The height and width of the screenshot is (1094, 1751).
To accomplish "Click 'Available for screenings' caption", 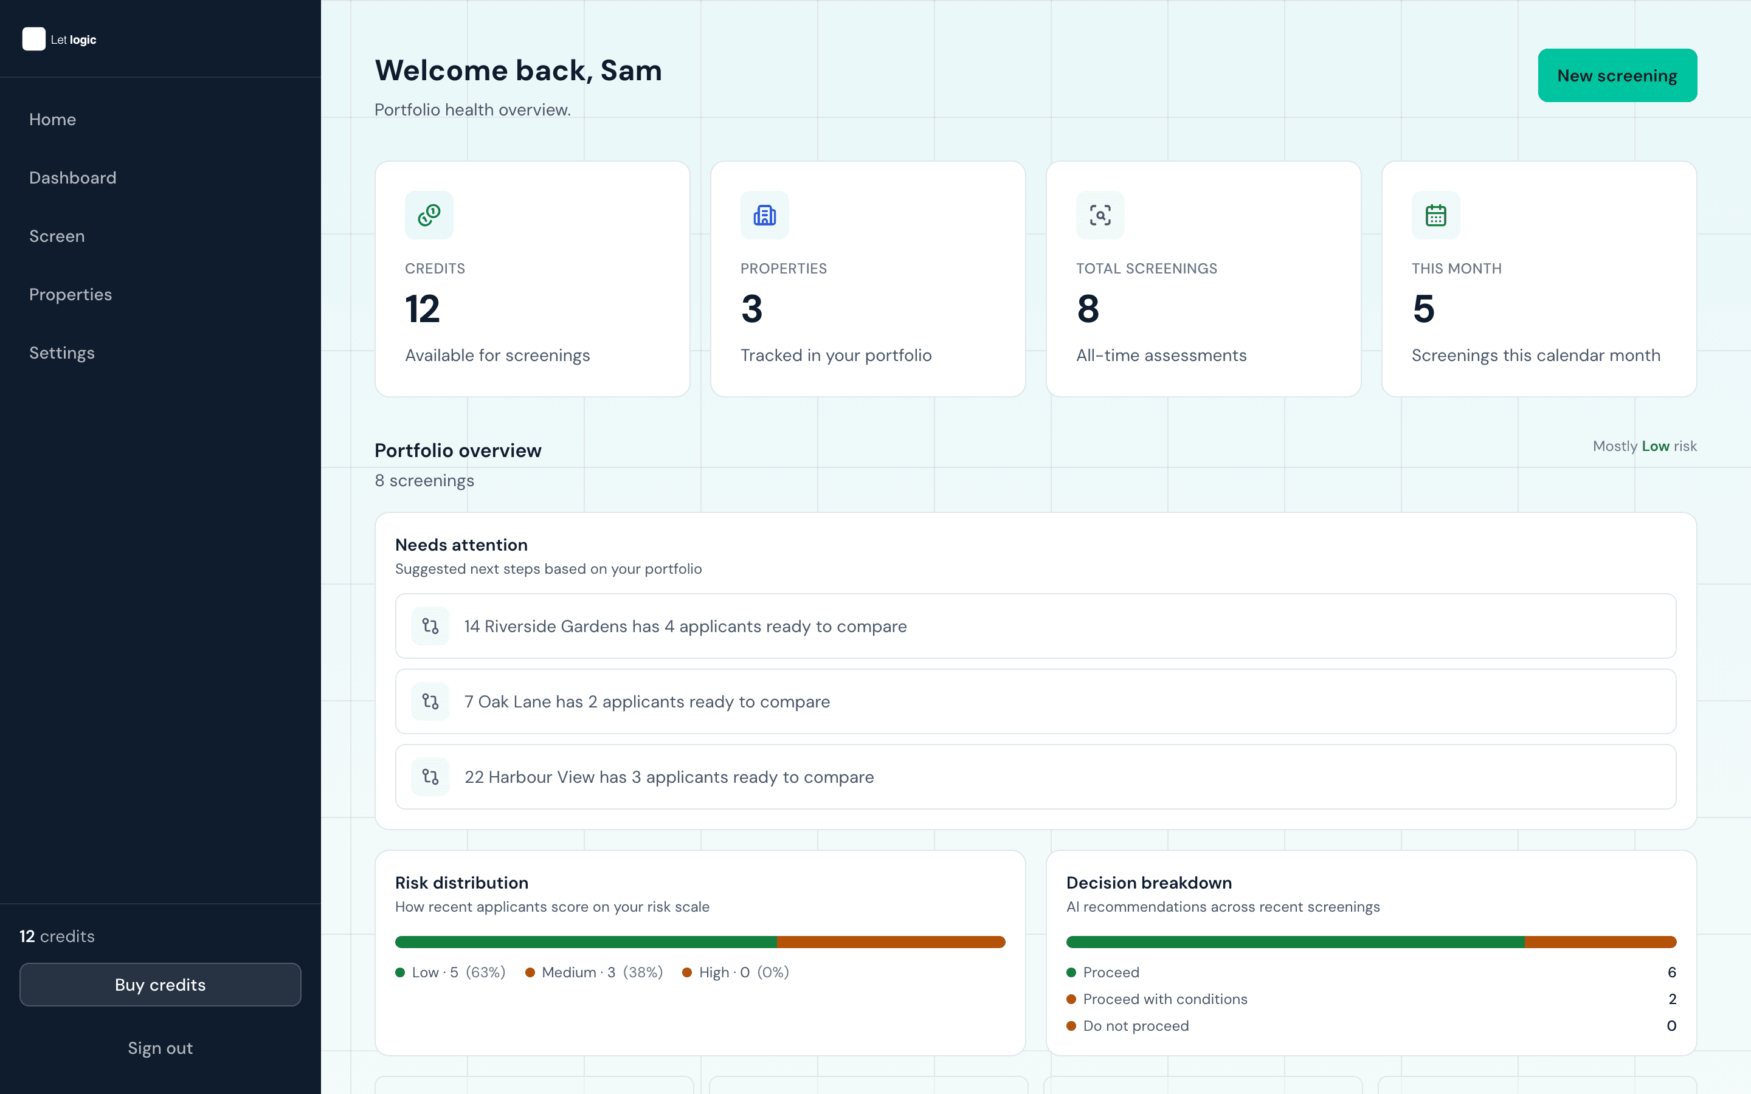I will pyautogui.click(x=498, y=356).
